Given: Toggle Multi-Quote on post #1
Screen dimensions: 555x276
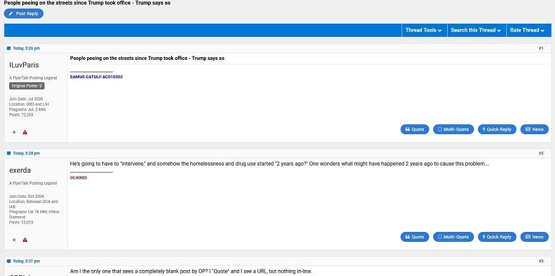Looking at the screenshot, I should click(454, 129).
